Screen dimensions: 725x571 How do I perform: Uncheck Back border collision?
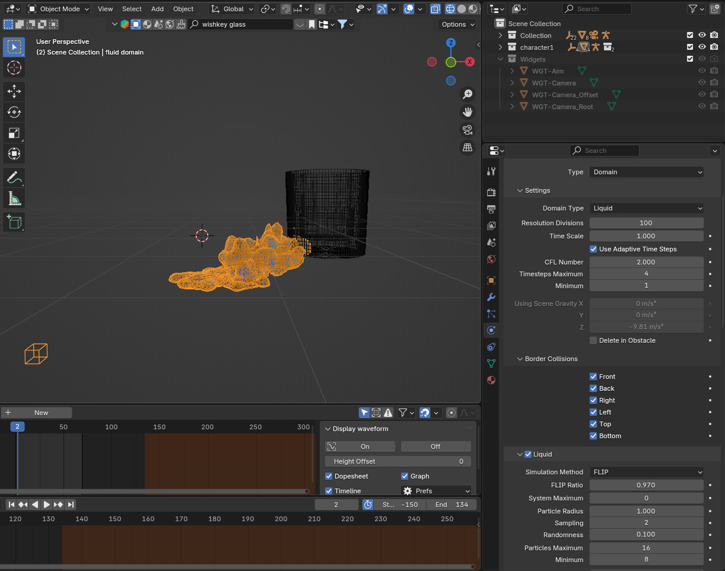point(593,388)
